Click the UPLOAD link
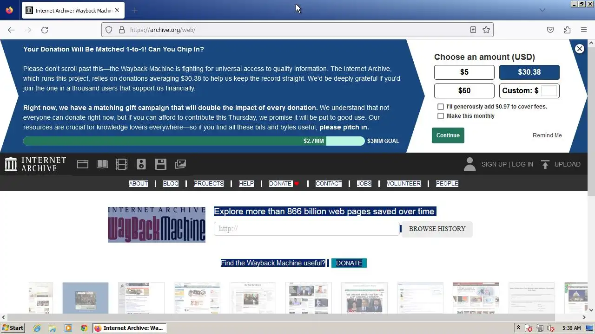 (568, 164)
